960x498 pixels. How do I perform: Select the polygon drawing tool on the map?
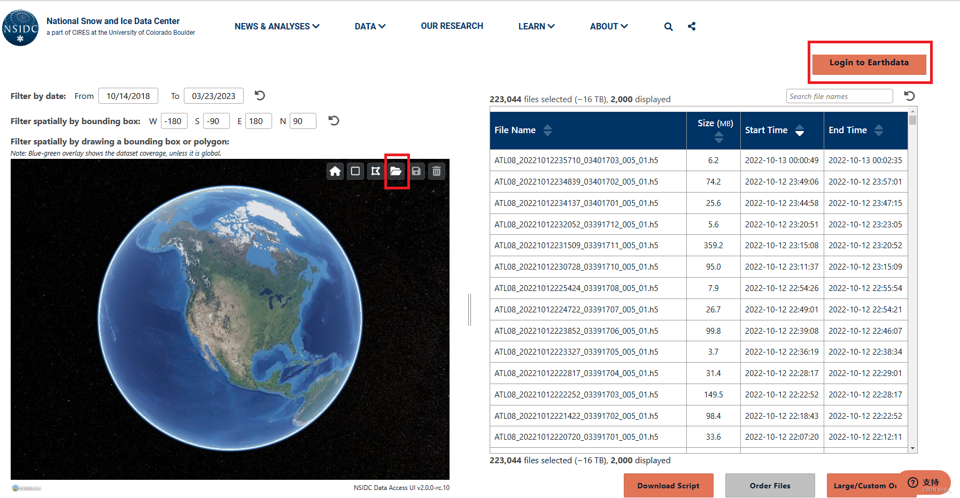tap(376, 171)
